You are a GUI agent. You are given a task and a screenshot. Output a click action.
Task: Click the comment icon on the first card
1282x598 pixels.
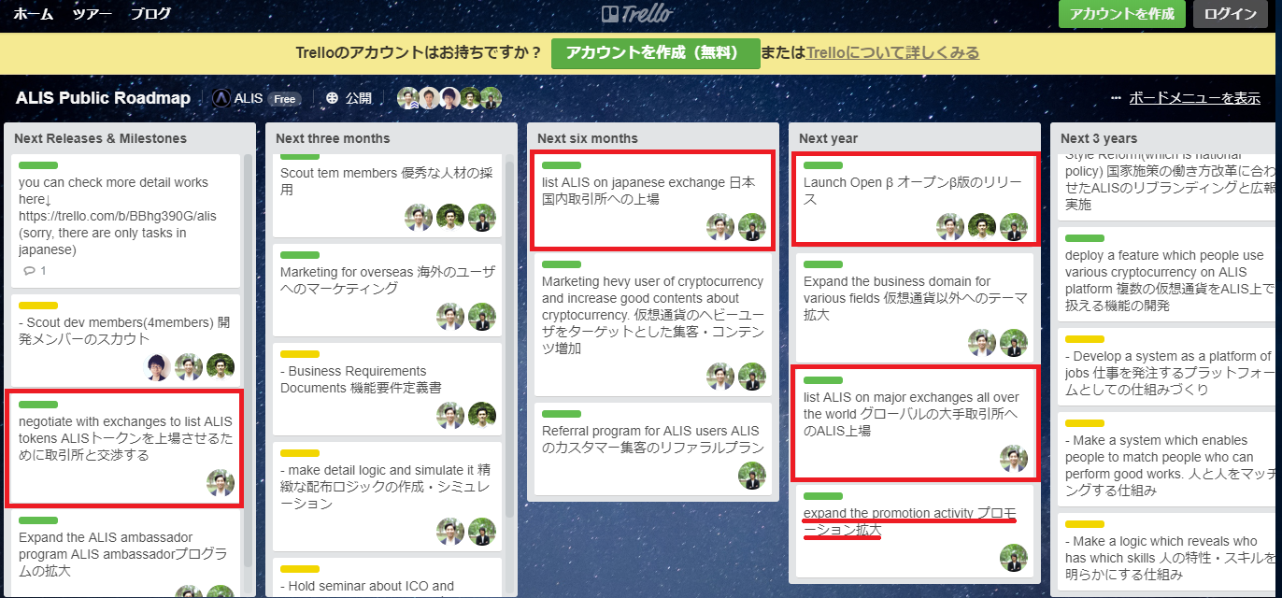[29, 271]
